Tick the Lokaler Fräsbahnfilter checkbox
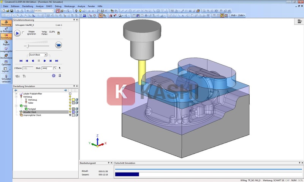This screenshot has width=304, height=182. (x=70, y=93)
